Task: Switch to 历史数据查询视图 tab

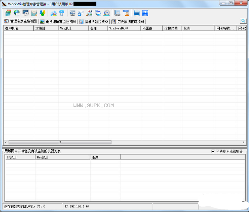Action: pos(128,21)
